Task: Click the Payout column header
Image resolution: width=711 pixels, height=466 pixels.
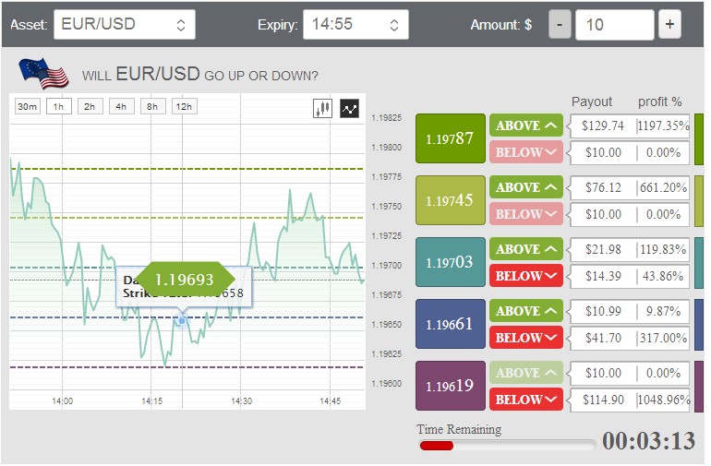Action: pos(592,102)
